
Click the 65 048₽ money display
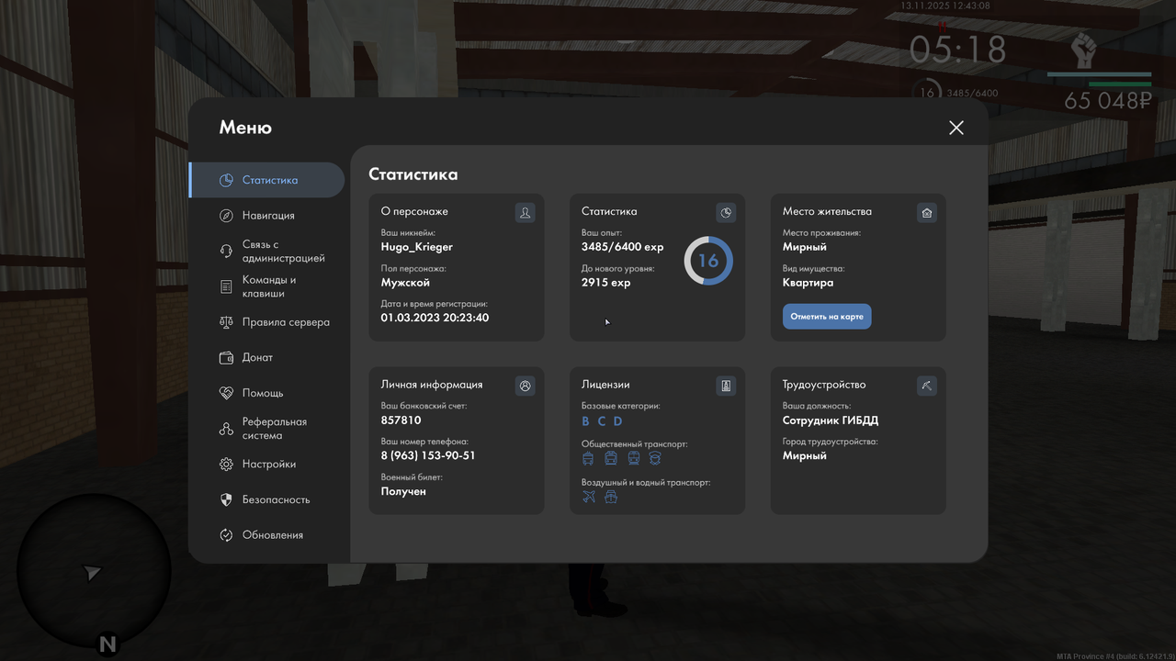pyautogui.click(x=1108, y=101)
